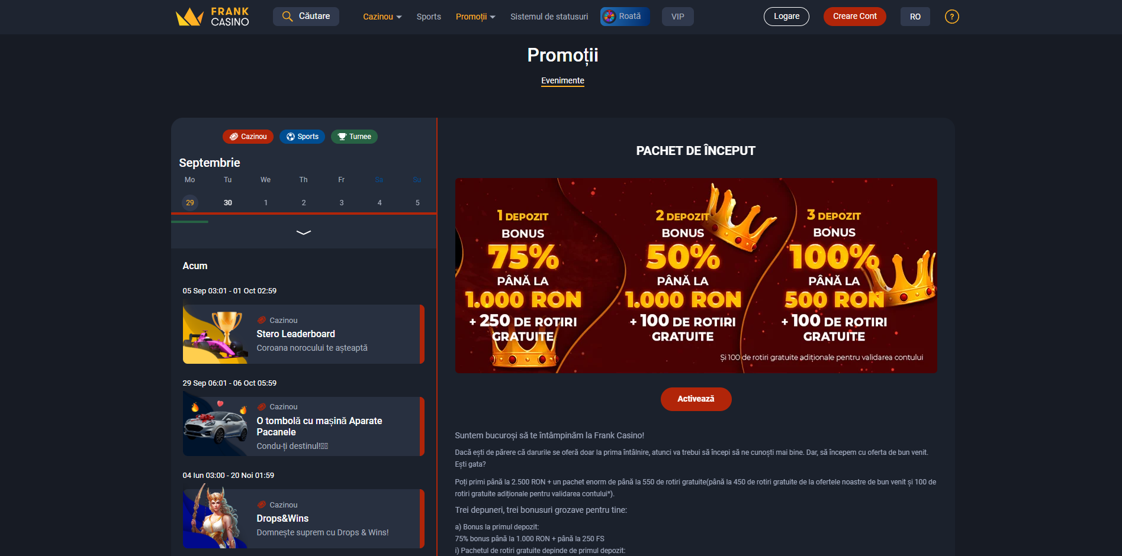Toggle the Cazinou event filter

pos(248,137)
